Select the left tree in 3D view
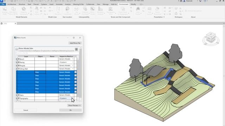225x126 pixels. [x=136, y=69]
